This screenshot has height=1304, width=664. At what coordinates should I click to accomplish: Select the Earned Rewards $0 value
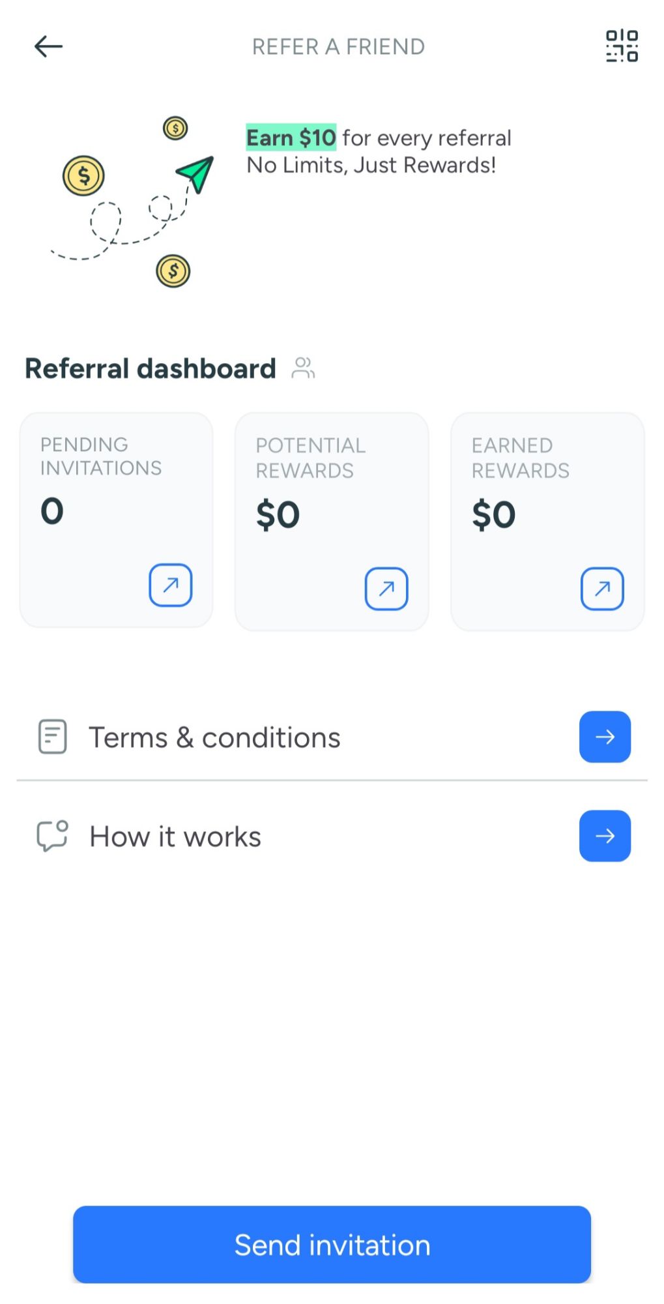point(494,514)
